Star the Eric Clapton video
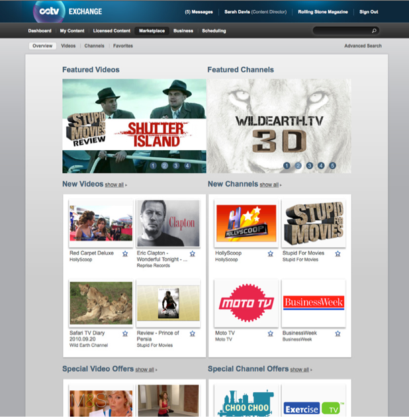 tap(193, 254)
